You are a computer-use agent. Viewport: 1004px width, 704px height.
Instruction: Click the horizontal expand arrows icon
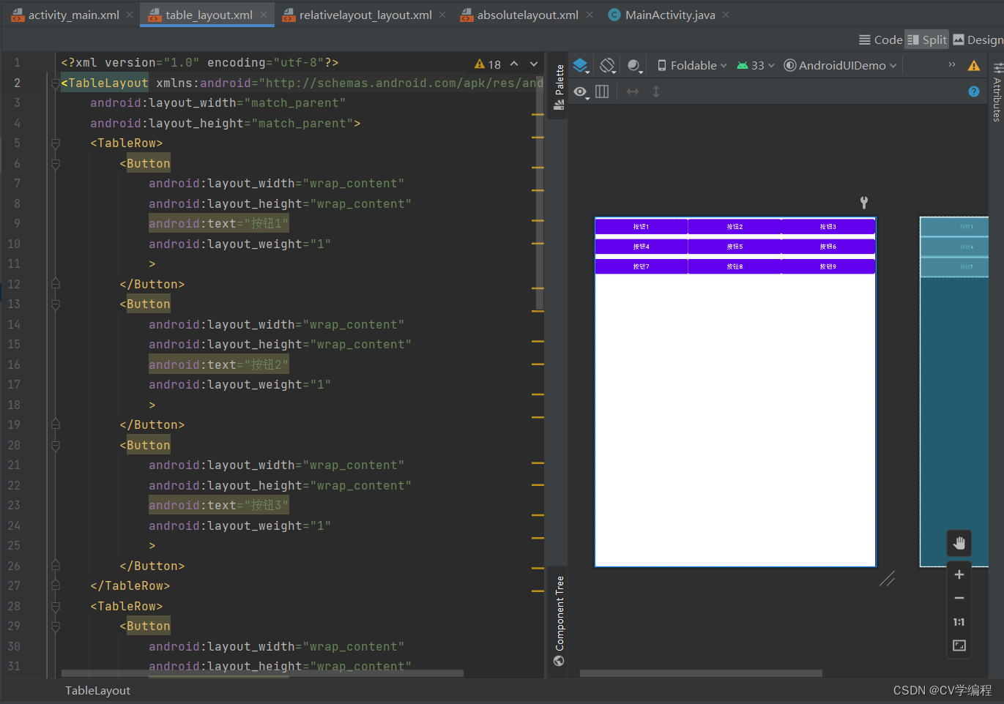tap(633, 91)
